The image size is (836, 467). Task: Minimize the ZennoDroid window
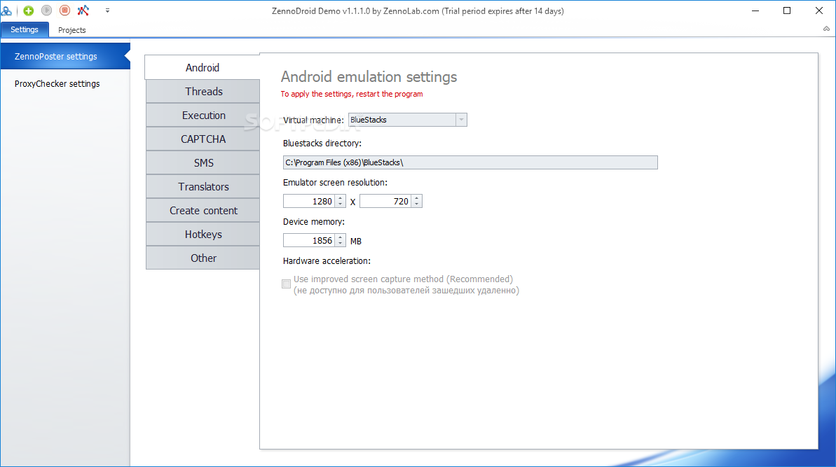point(755,11)
